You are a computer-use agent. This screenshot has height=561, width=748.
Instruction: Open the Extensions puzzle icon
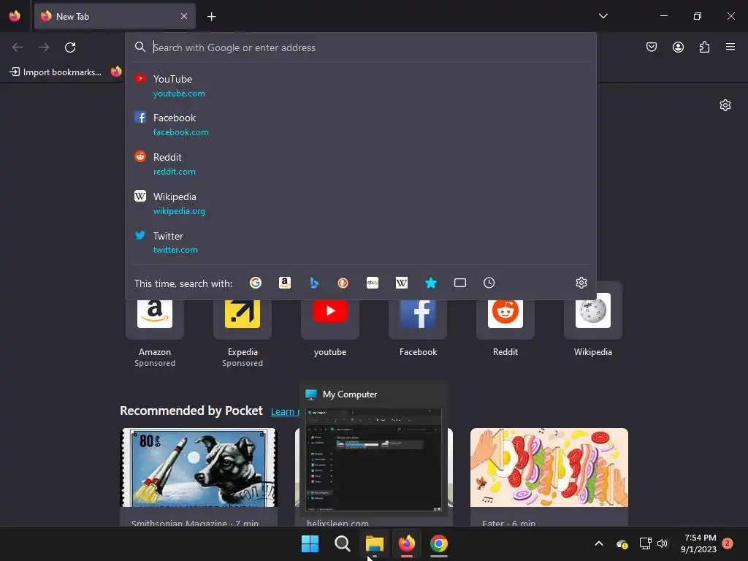tap(704, 47)
